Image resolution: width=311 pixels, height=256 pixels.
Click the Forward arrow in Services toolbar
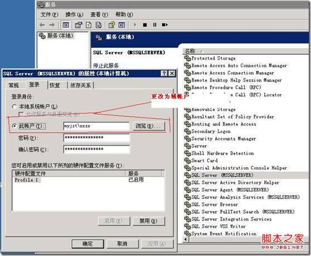click(52, 25)
